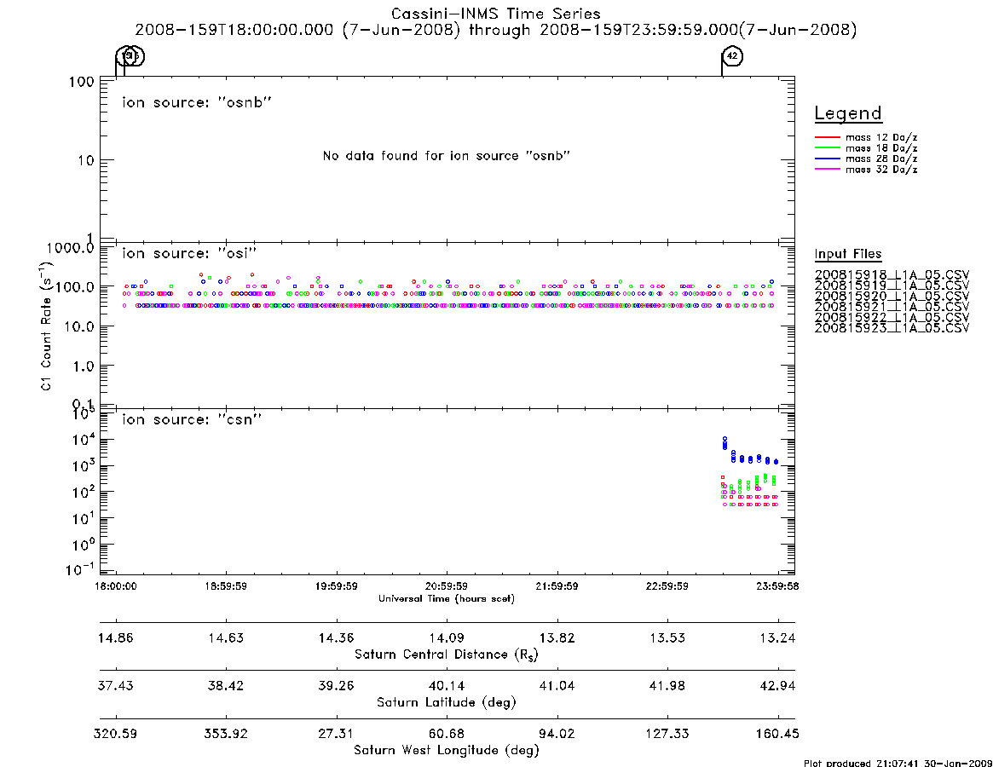Click the magenta mass 32 Da/z legend line
The width and height of the screenshot is (993, 767).
pyautogui.click(x=827, y=169)
